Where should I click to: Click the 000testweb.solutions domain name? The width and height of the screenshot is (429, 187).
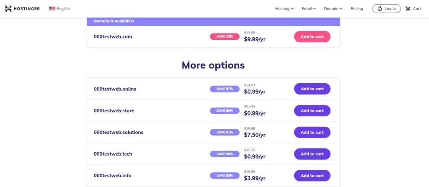[119, 132]
